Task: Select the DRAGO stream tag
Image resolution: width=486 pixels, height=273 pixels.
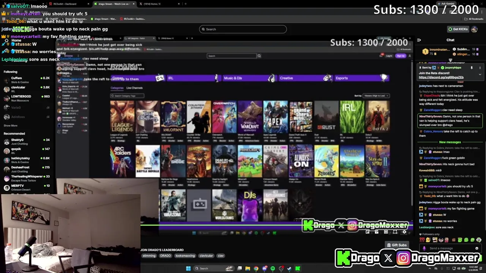Action: [166, 256]
